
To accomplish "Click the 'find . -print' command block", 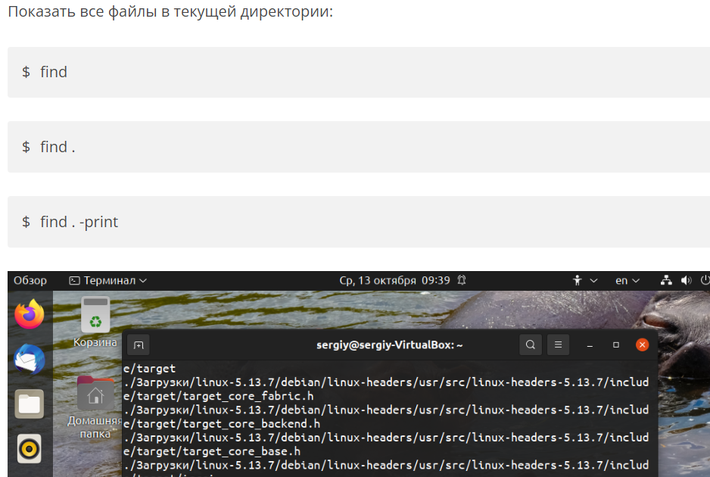I will 359,222.
